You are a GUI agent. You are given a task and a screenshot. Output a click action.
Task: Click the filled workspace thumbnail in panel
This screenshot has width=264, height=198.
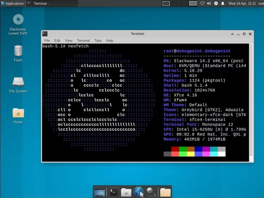click(x=193, y=3)
